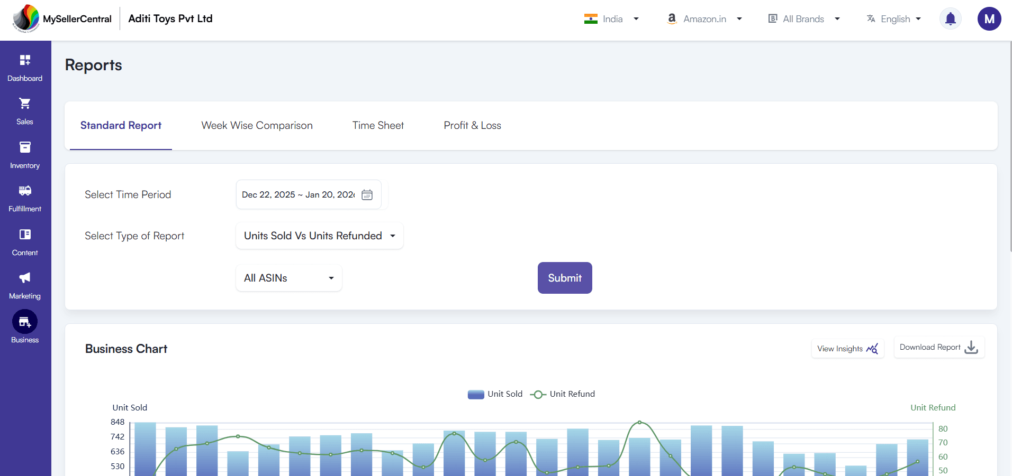Image resolution: width=1012 pixels, height=476 pixels.
Task: Toggle the Unit Refund legend entry
Action: [562, 394]
